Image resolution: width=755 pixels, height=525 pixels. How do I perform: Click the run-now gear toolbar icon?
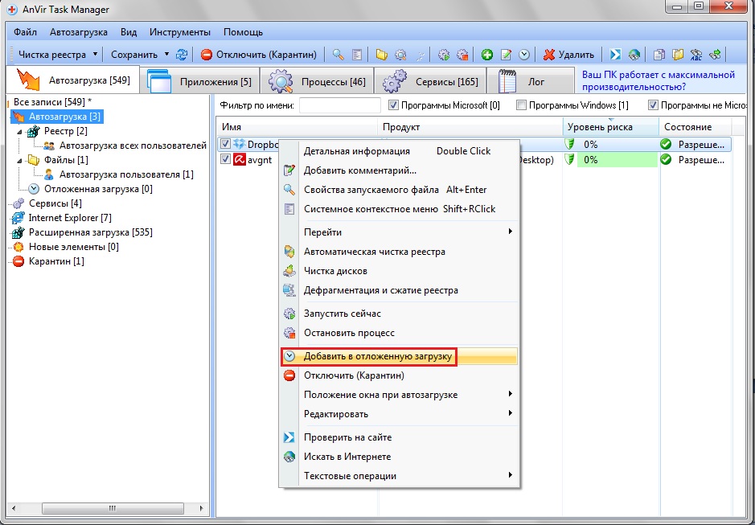(x=444, y=55)
